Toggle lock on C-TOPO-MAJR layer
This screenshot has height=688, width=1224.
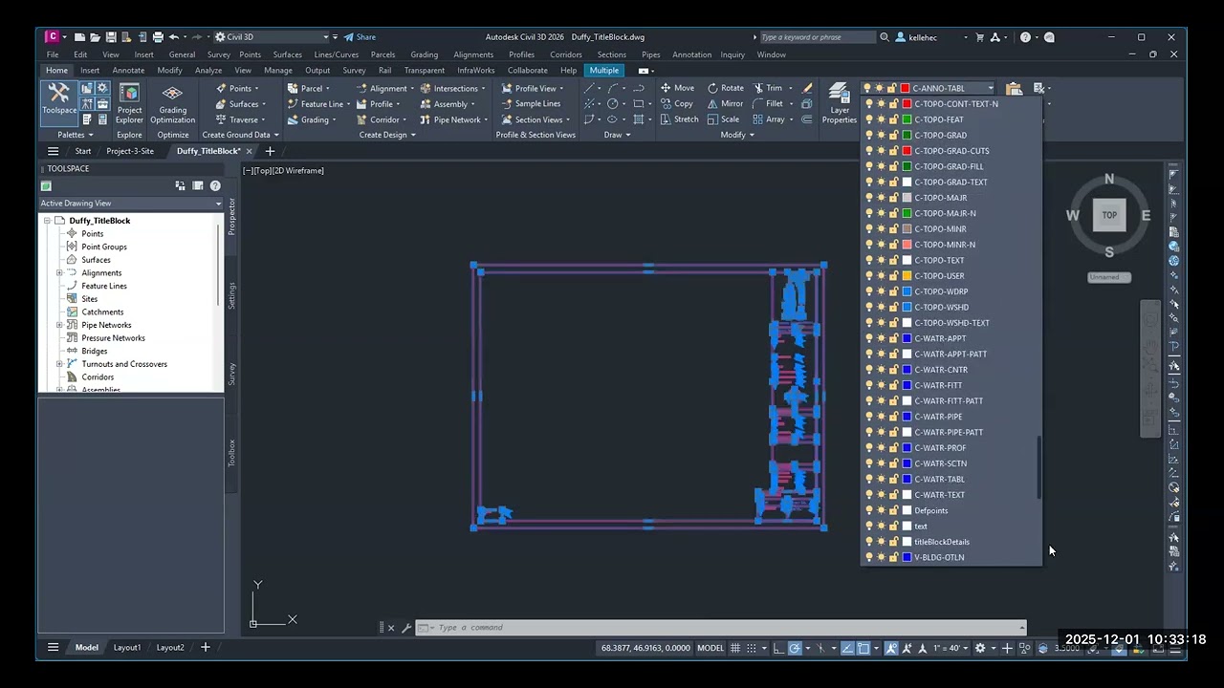(893, 198)
